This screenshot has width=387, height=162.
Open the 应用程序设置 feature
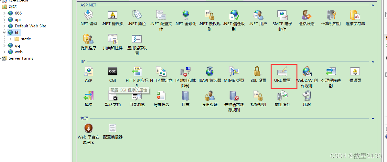137,45
